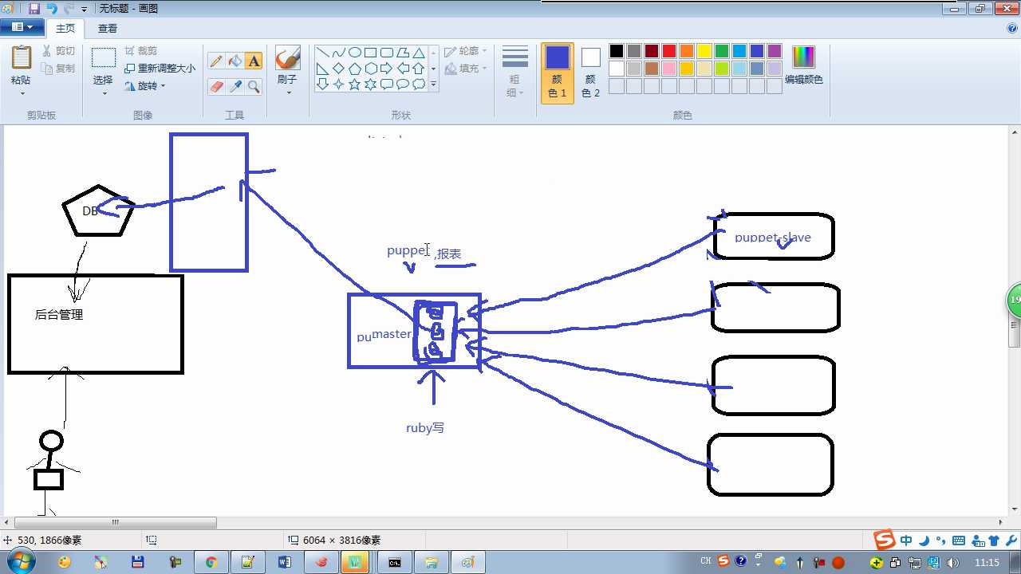The width and height of the screenshot is (1021, 574).
Task: Open Chrome from the taskbar
Action: (211, 562)
